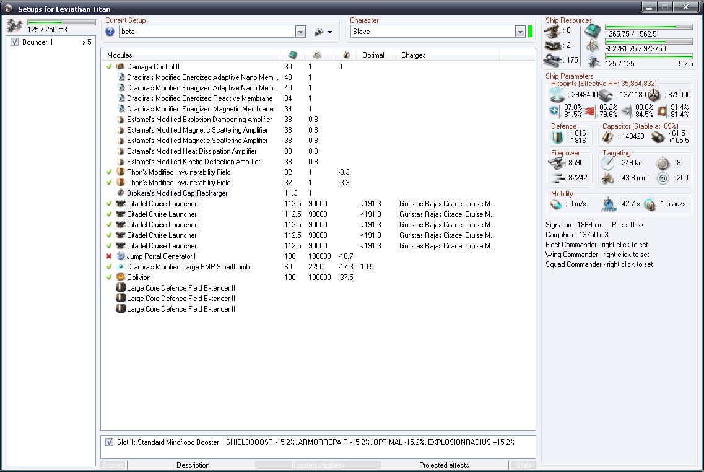Viewport: 704px width, 472px height.
Task: Click the armor hitpoints icon
Action: 606,95
